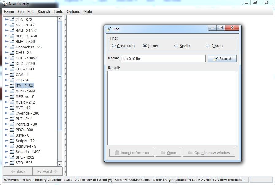Expand the PRO - 309 tree node
Viewport: 275px width, 185px height.
[x=6, y=130]
